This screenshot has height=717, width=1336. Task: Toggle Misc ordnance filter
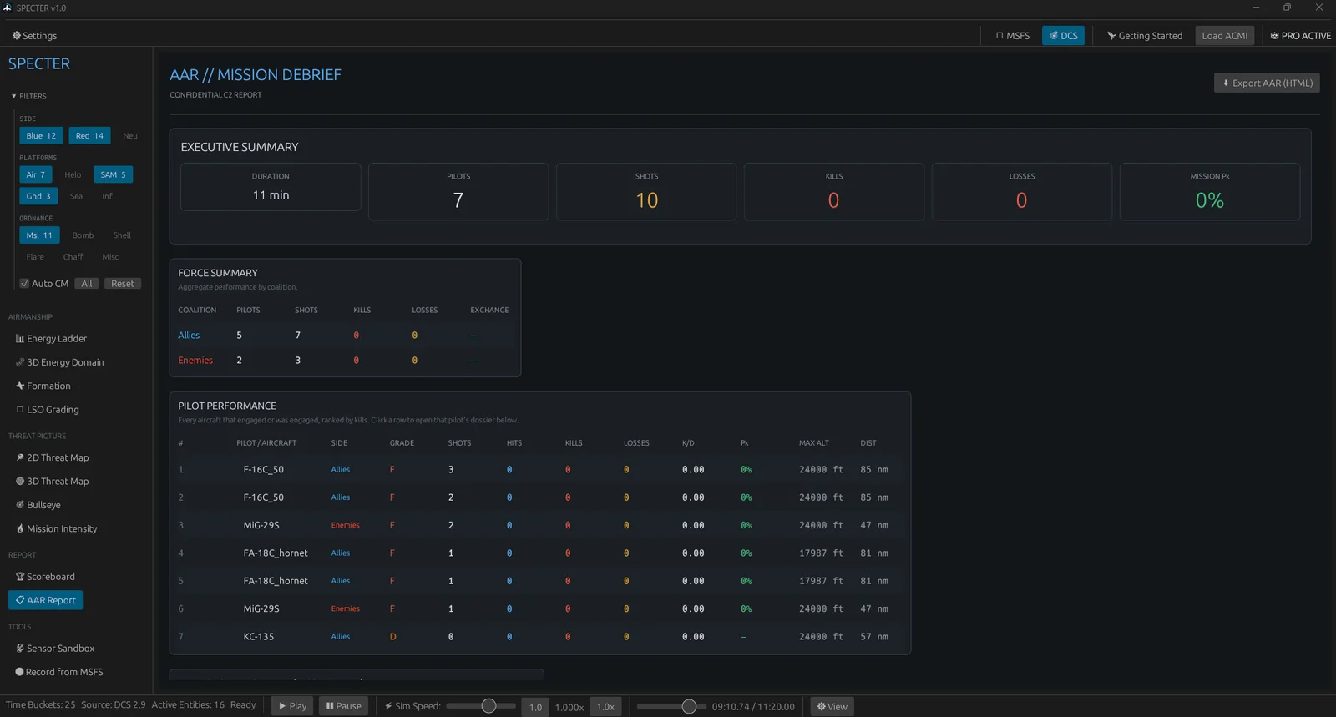(x=110, y=258)
